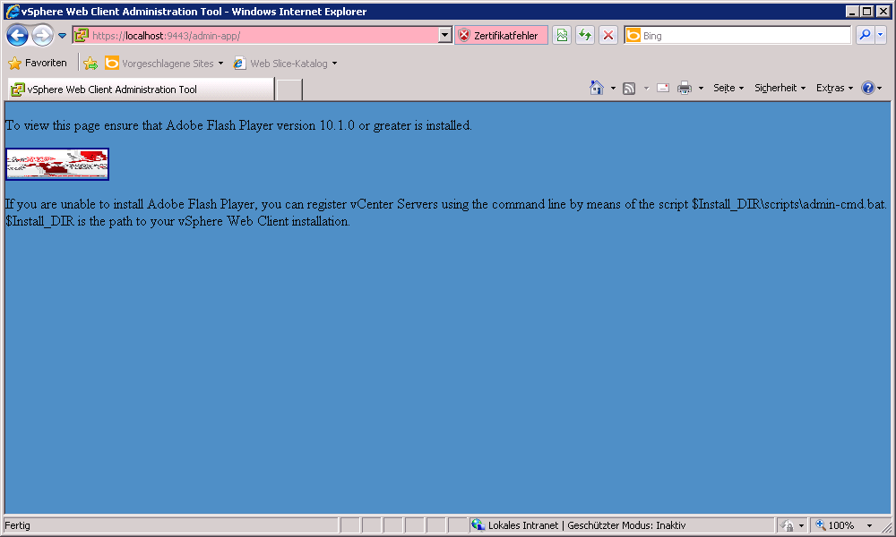Viewport: 896px width, 537px height.
Task: Click the read mail envelope icon
Action: (x=663, y=88)
